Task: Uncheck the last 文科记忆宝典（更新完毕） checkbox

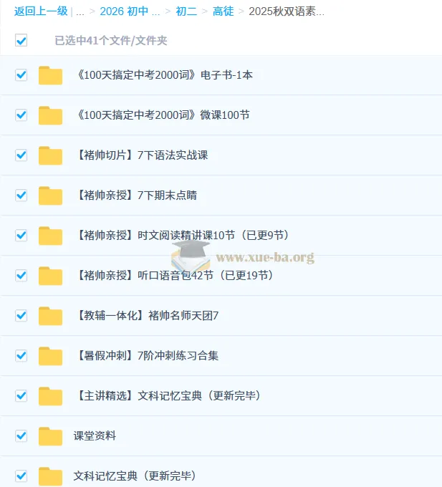Action: click(x=21, y=476)
